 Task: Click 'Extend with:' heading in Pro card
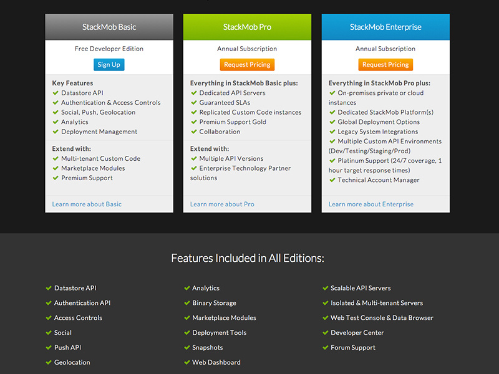point(210,149)
